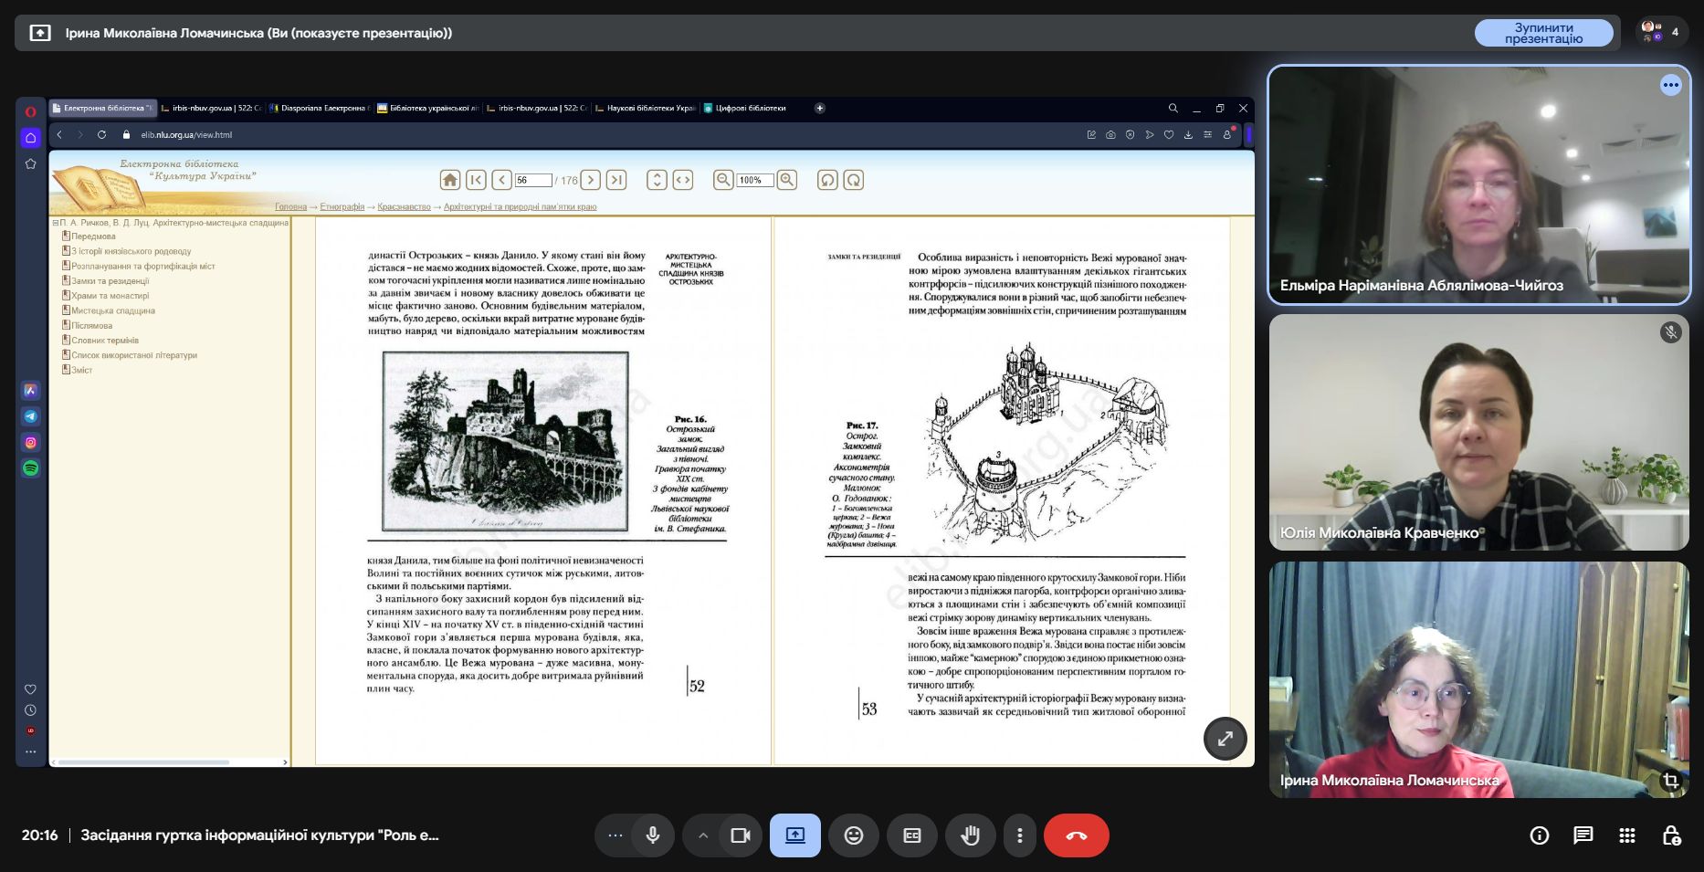
Task: Mute the microphone in the call toolbar
Action: tap(652, 835)
